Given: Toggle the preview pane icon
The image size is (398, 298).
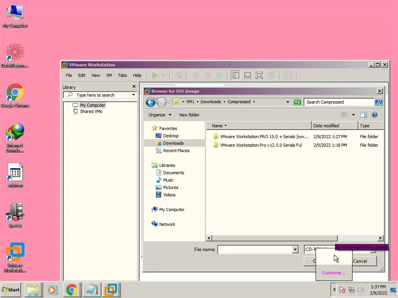Looking at the screenshot, I should (x=364, y=115).
